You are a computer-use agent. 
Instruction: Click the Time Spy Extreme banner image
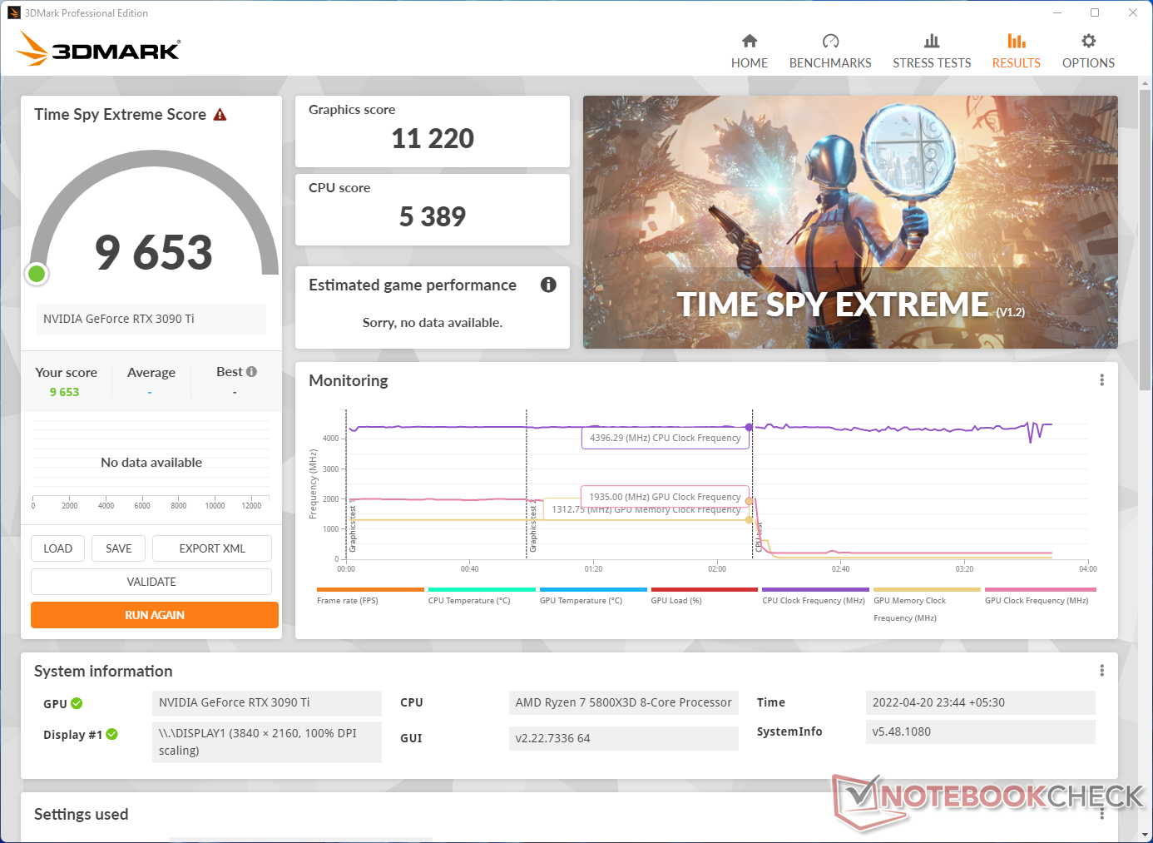click(x=850, y=222)
